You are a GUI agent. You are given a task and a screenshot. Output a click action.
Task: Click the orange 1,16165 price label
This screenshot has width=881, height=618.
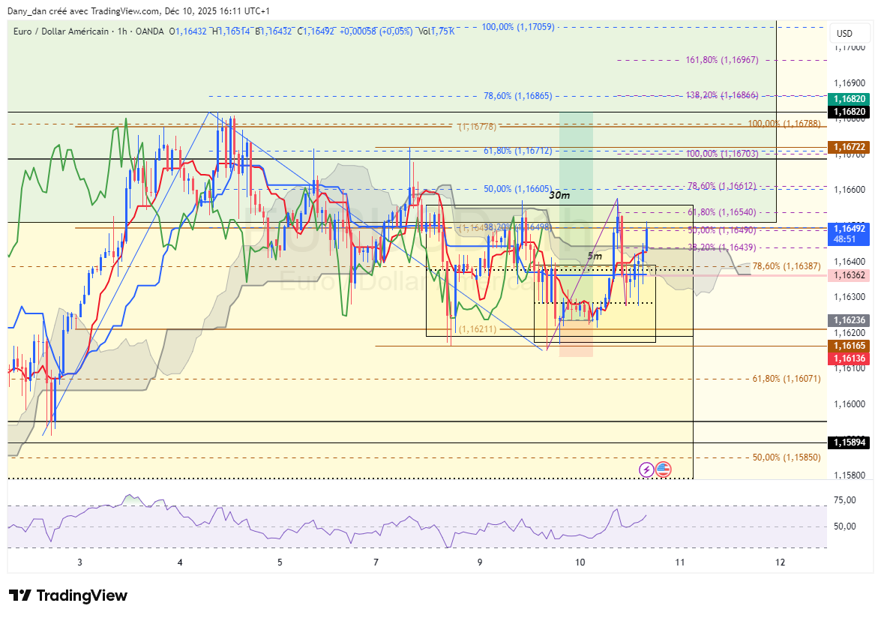(x=849, y=346)
